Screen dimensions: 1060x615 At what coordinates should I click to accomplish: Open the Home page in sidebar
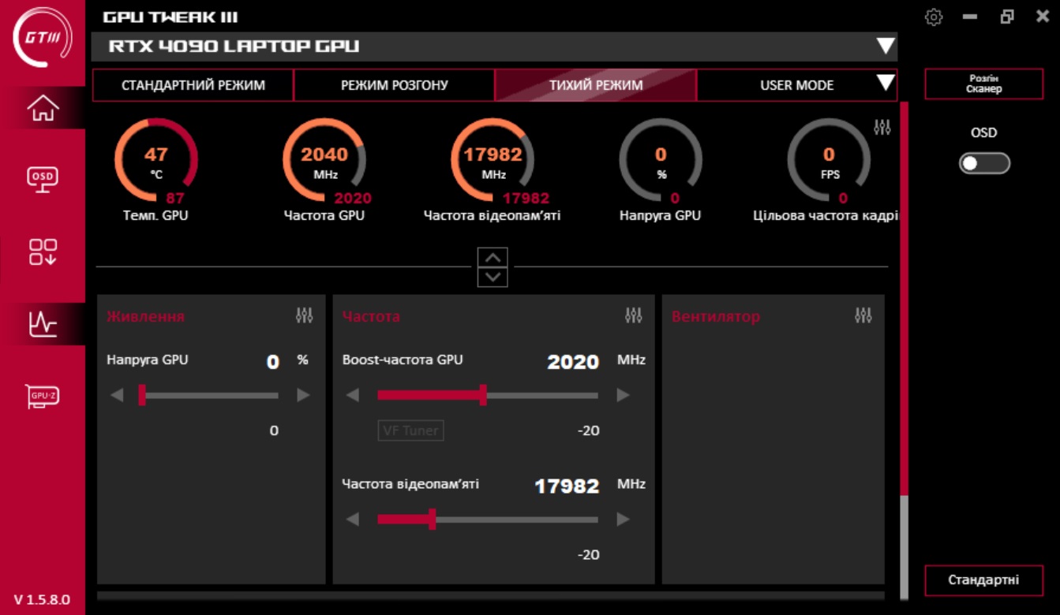(x=43, y=108)
